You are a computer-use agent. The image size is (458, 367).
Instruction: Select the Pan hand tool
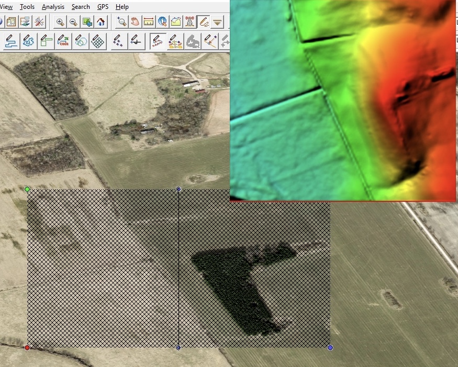135,22
